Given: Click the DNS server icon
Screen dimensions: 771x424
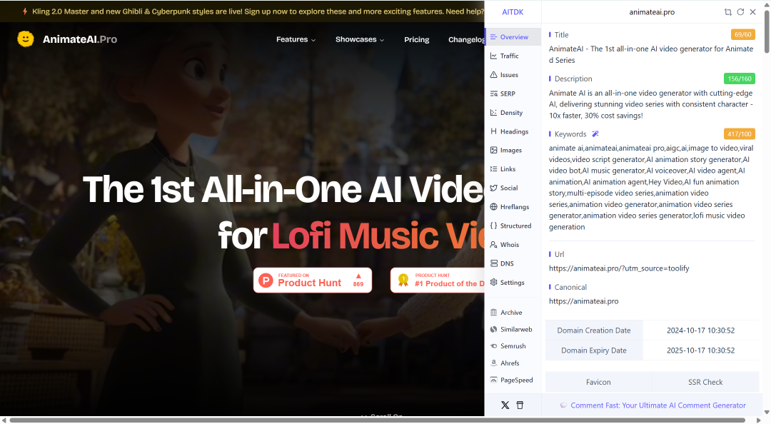Looking at the screenshot, I should point(494,263).
